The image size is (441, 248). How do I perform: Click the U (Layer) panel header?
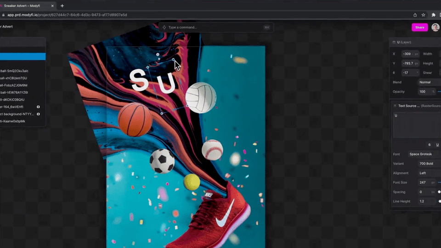point(415,42)
